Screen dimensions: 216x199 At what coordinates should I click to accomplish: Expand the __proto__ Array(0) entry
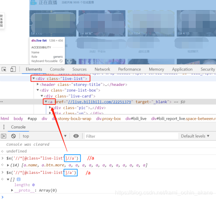(12, 190)
